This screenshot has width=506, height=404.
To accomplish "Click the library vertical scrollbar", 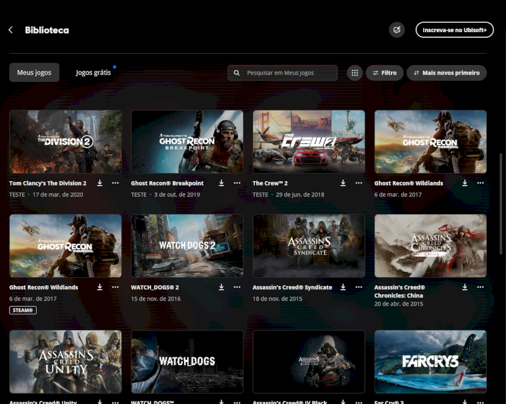I will [501, 204].
